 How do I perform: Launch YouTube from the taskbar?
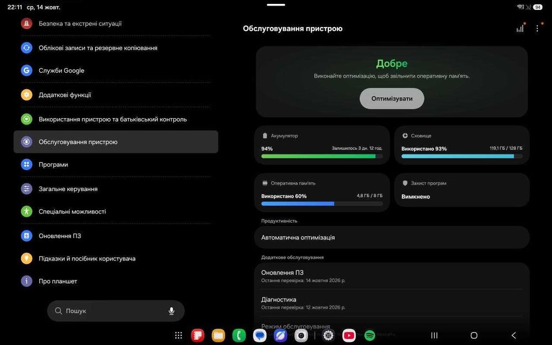point(349,336)
